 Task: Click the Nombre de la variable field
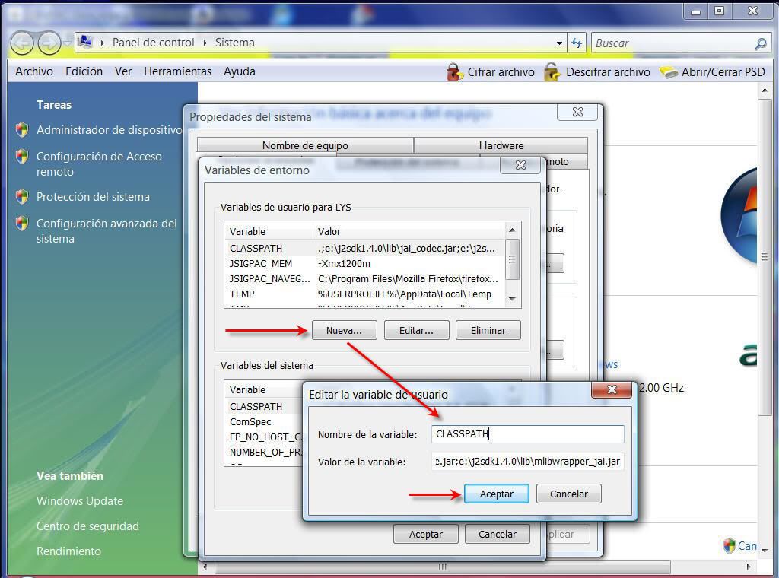[x=528, y=434]
